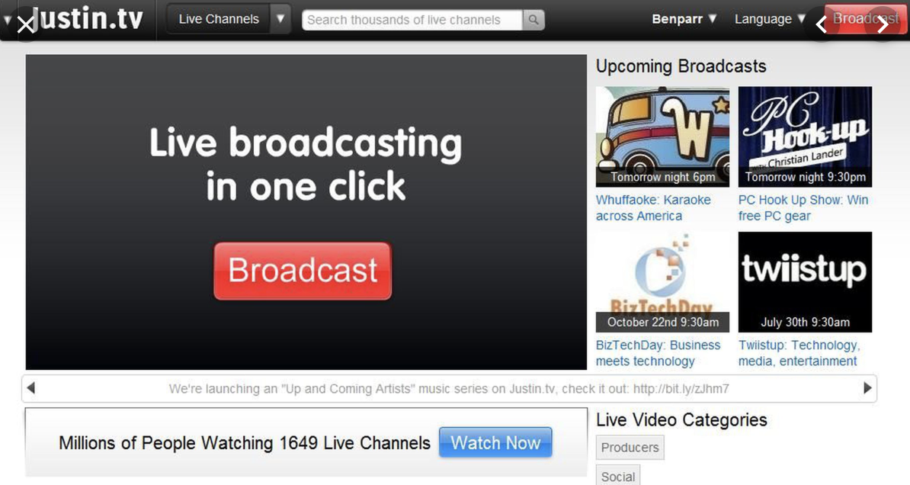The image size is (910, 485).
Task: Go to next image with right chevron
Action: [x=883, y=24]
